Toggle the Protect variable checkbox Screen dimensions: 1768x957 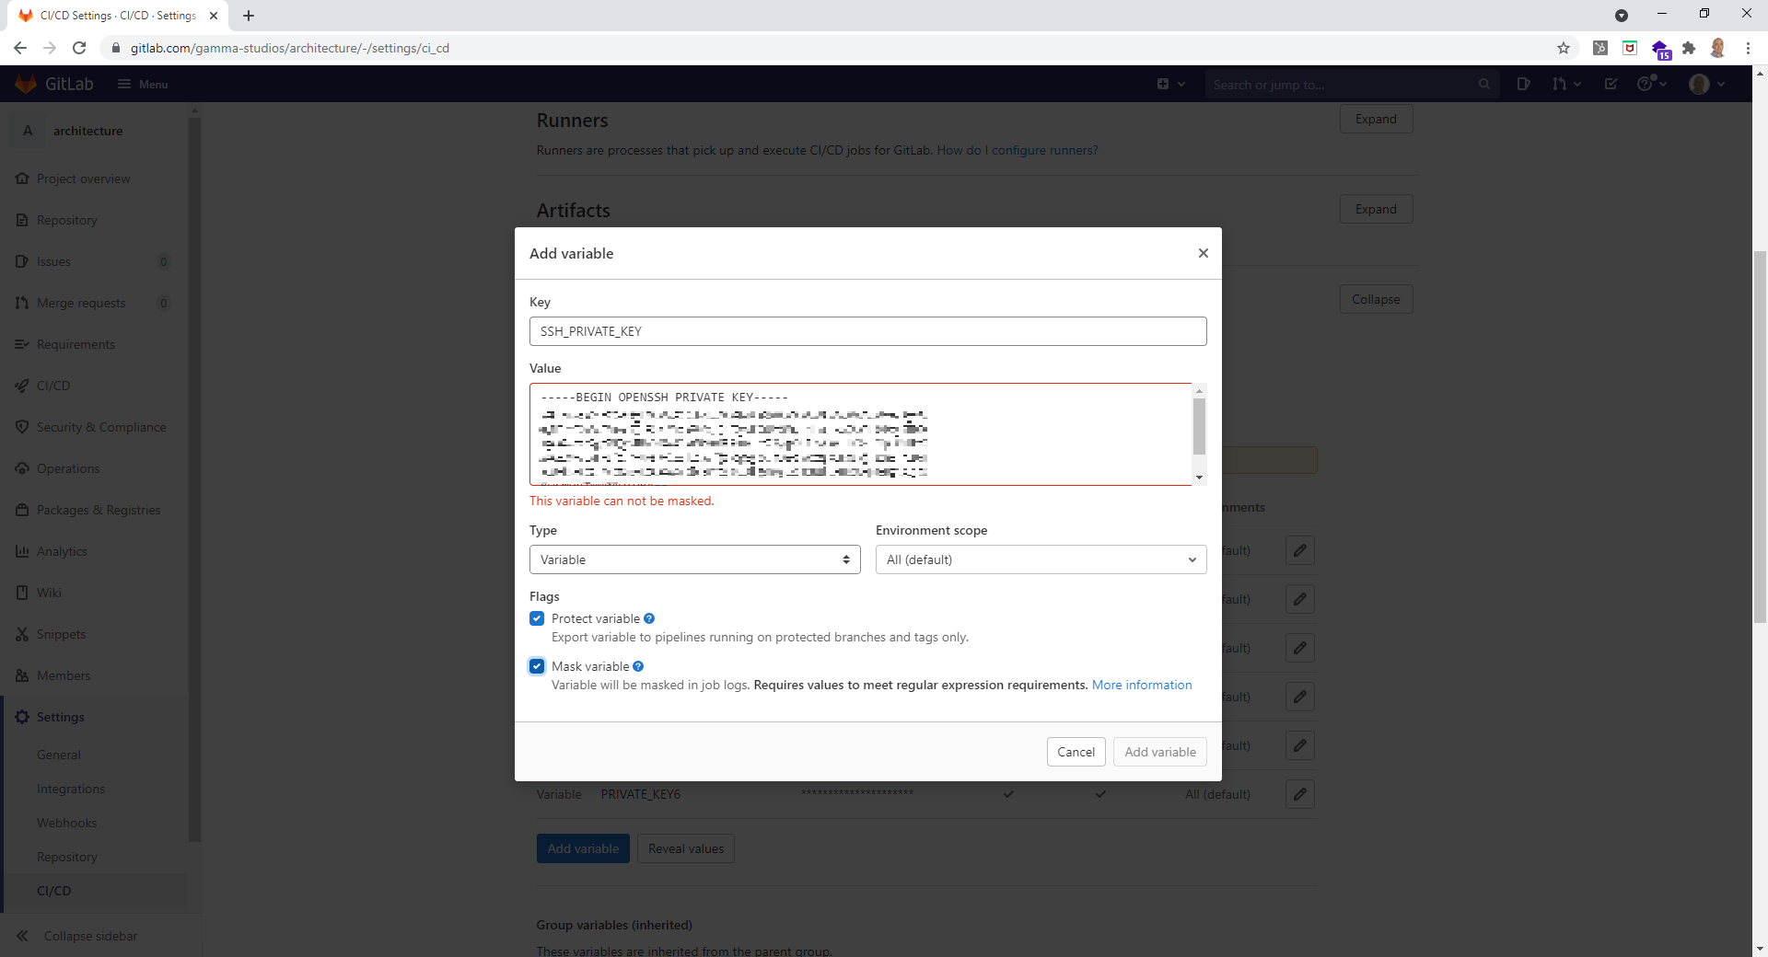point(537,618)
